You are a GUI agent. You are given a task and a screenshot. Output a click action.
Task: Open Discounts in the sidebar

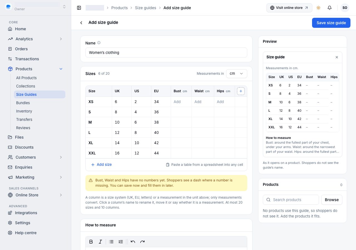click(36, 147)
